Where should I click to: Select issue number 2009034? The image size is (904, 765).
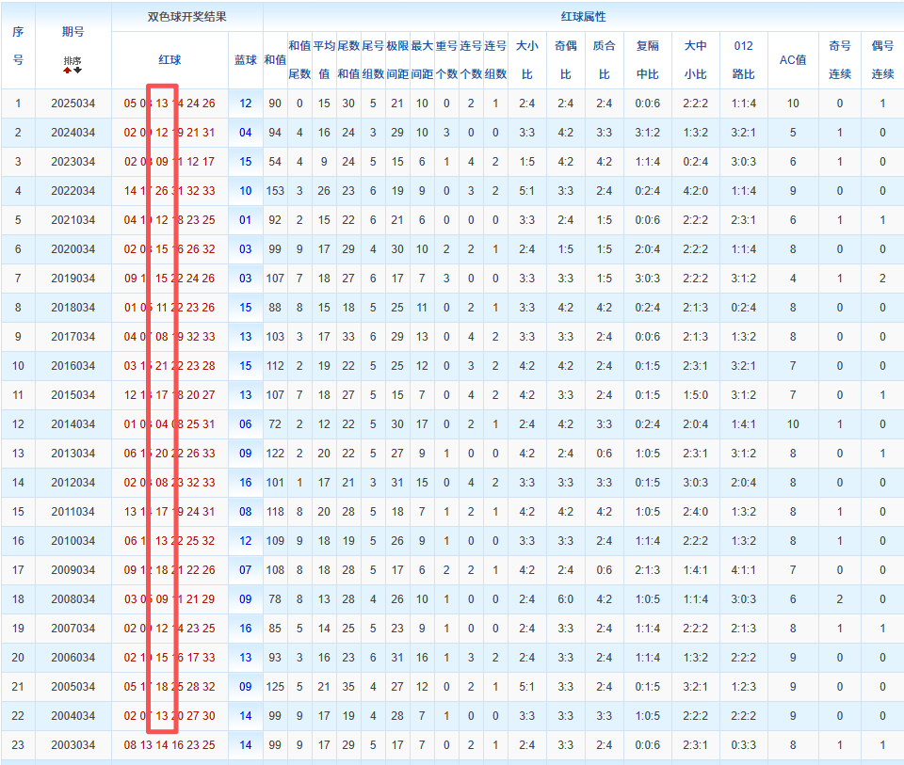73,570
